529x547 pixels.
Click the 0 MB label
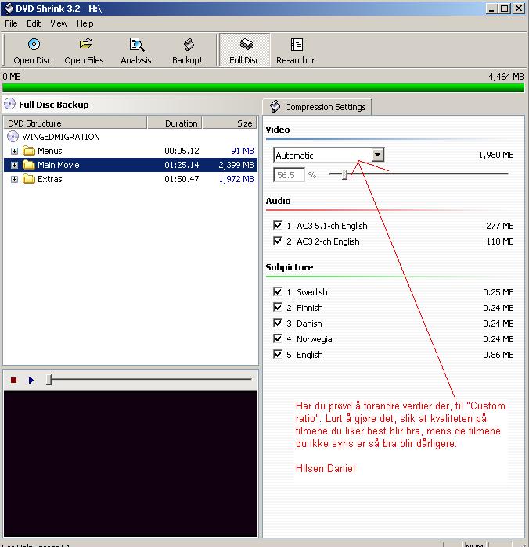point(12,77)
